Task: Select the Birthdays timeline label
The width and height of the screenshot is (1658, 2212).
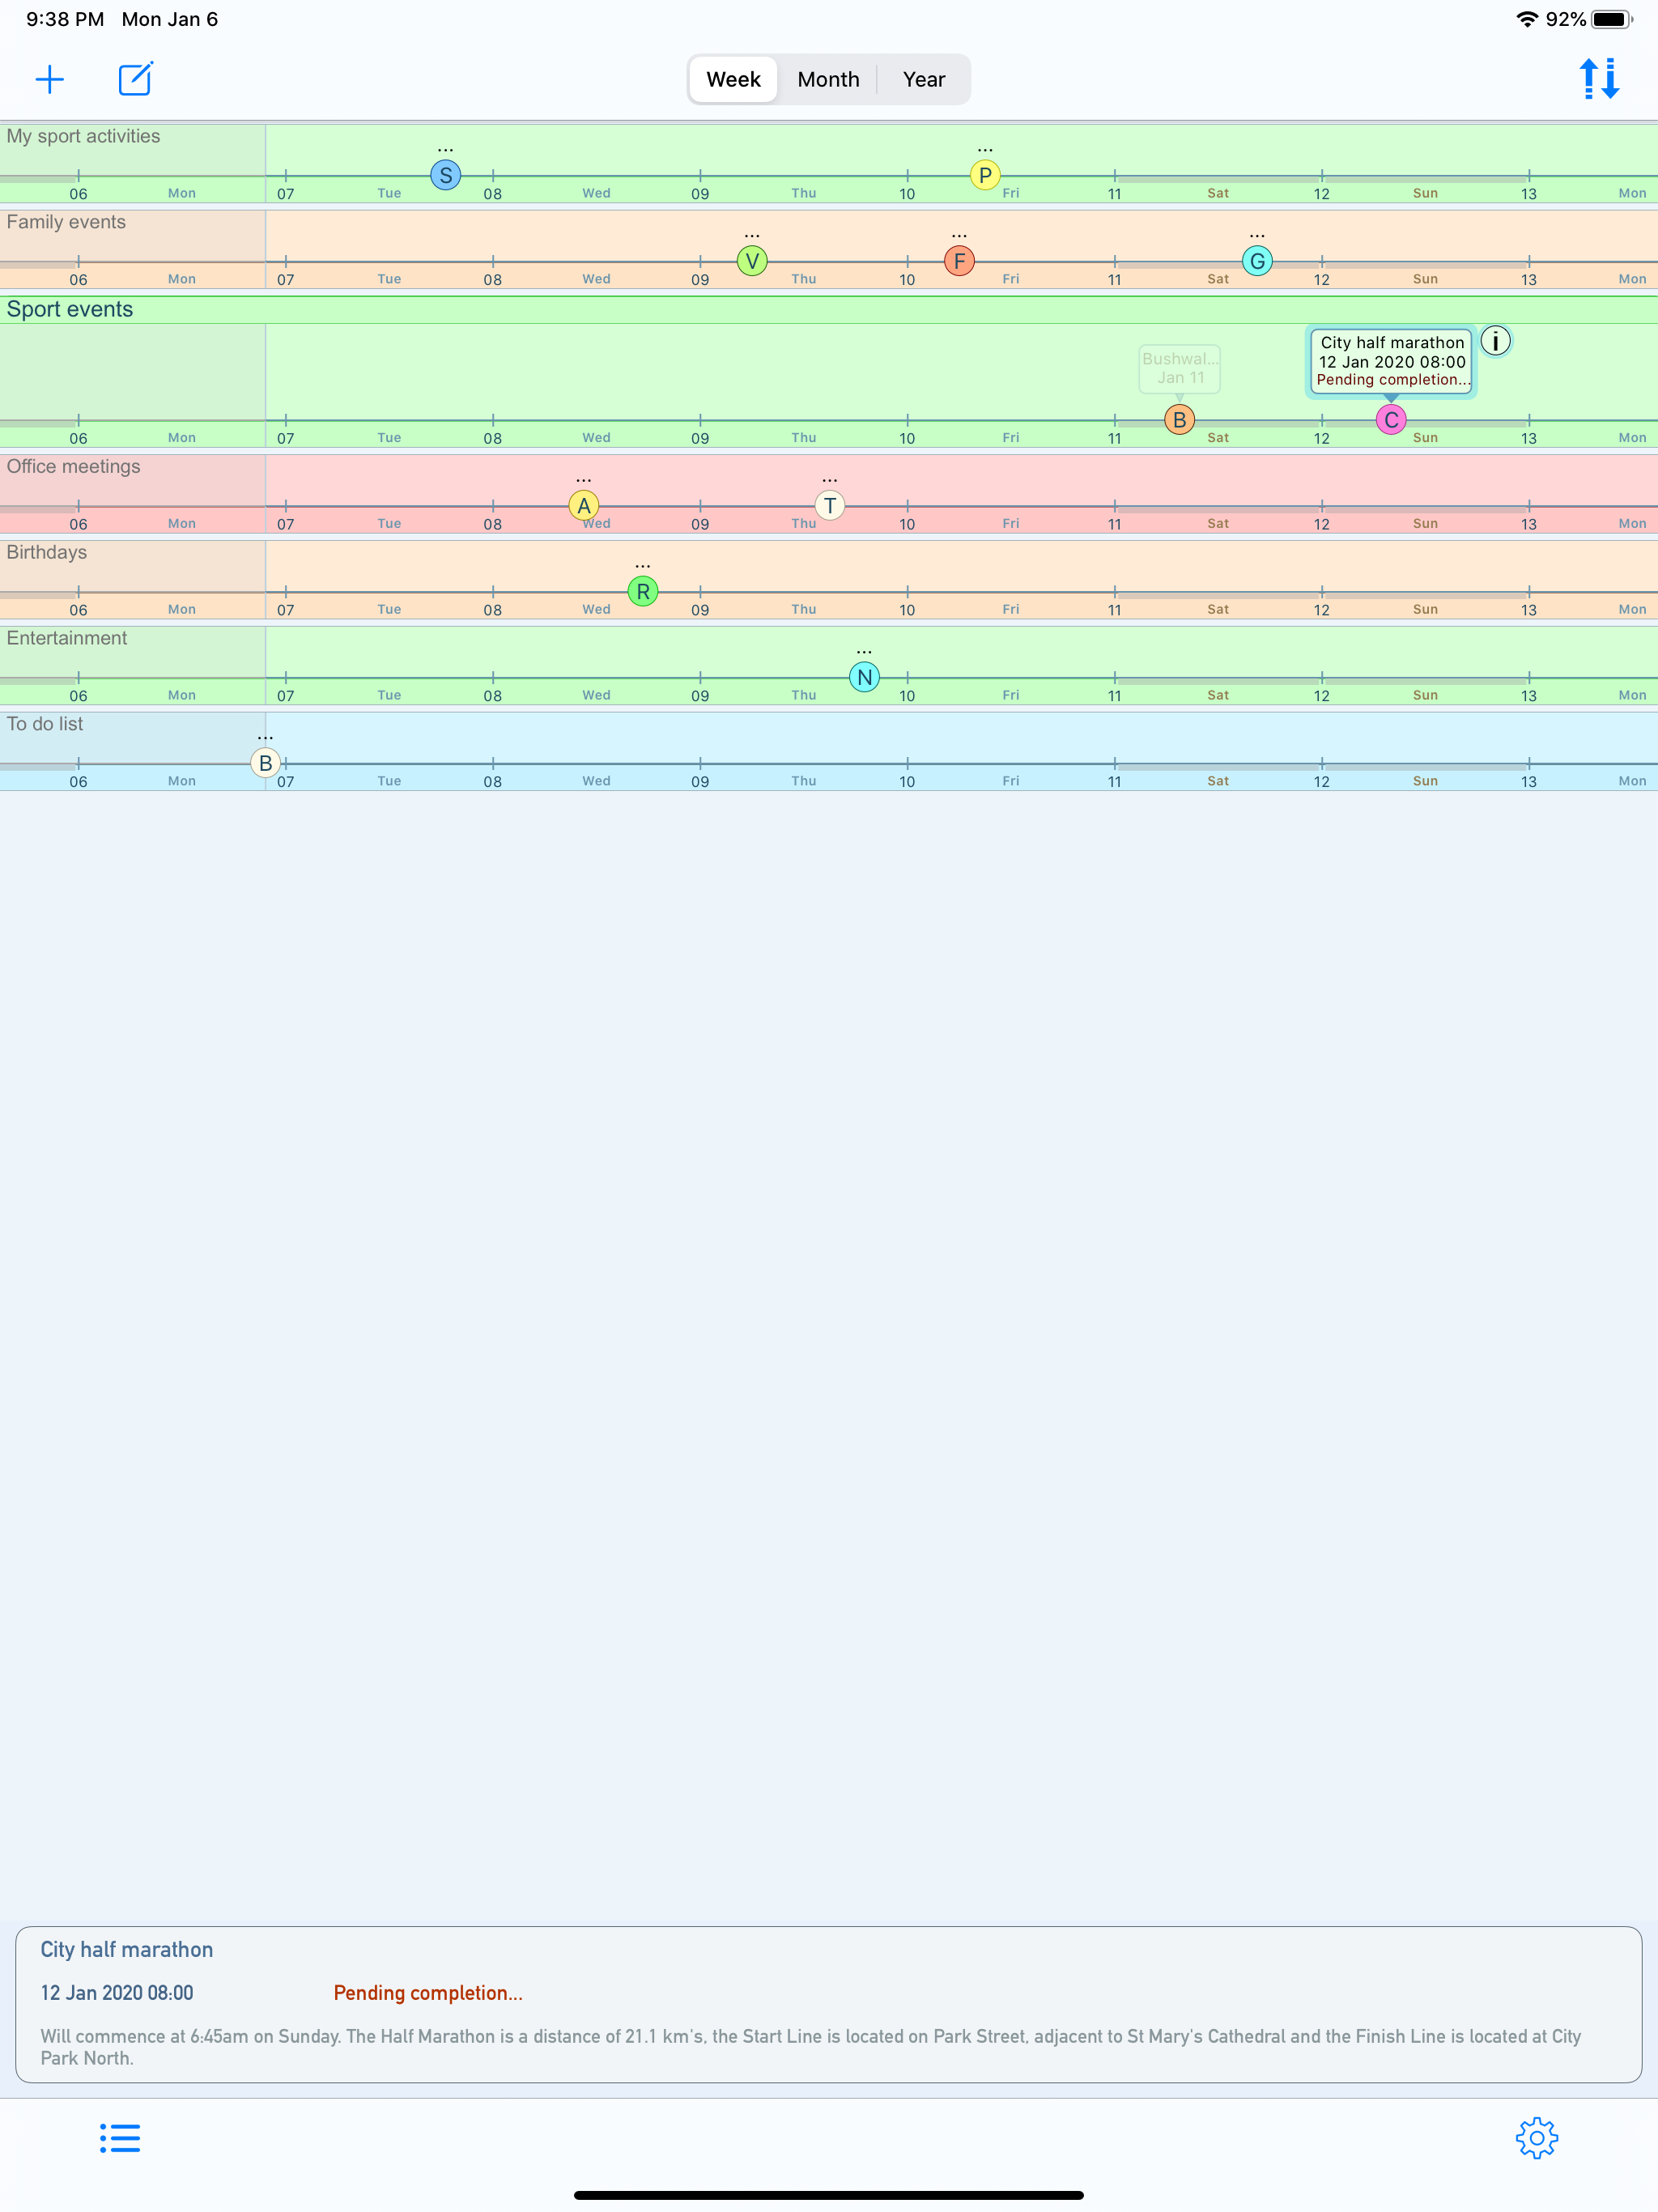Action: (x=46, y=552)
